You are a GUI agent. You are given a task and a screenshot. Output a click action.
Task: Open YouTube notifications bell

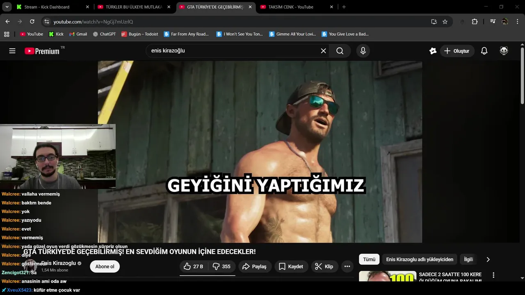(484, 51)
